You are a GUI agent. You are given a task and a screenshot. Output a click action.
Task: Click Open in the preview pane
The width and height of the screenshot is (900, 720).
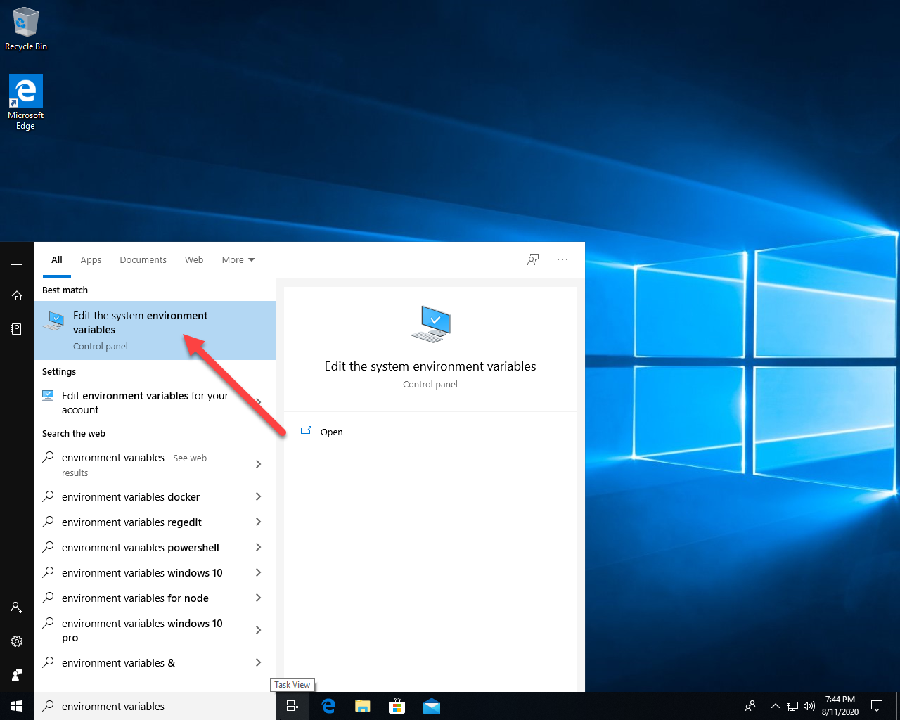click(331, 432)
